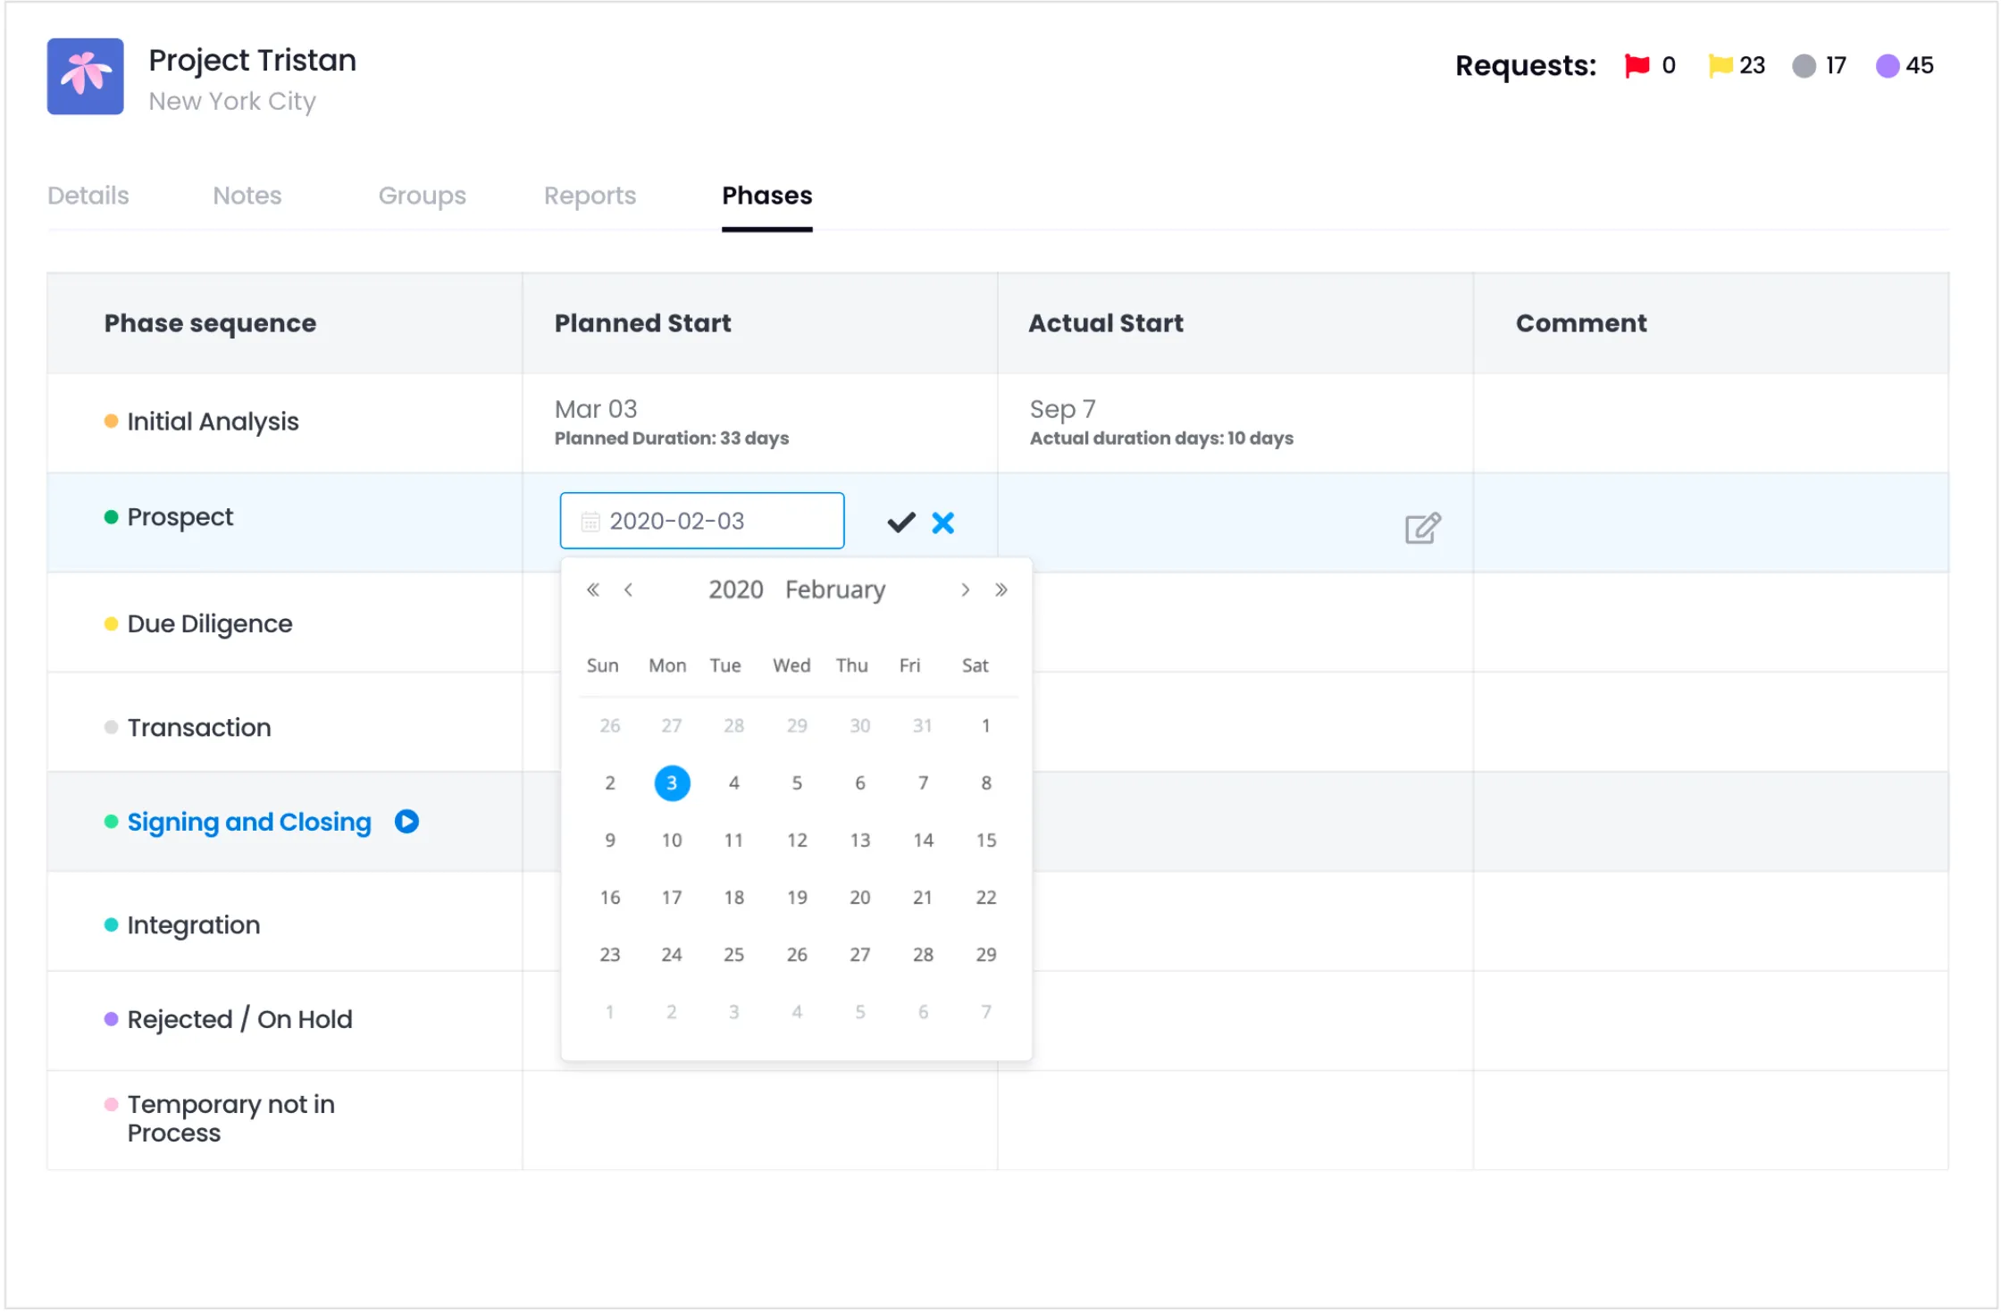
Task: Click the purple requests status dot
Action: tap(1887, 65)
